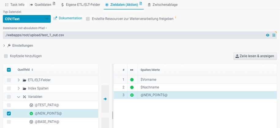Viewport: 280px width, 128px height.
Task: Uncheck the @NEW_POINTS@ source checkbox
Action: pyautogui.click(x=9, y=114)
